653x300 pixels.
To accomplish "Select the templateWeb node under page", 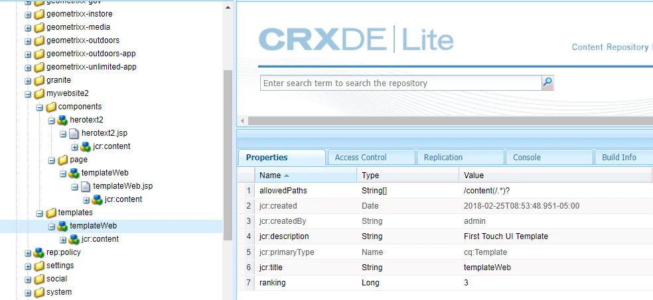I will (105, 173).
